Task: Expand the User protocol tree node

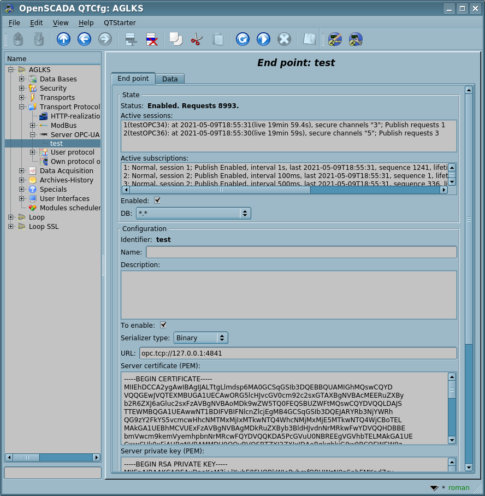Action: point(33,152)
